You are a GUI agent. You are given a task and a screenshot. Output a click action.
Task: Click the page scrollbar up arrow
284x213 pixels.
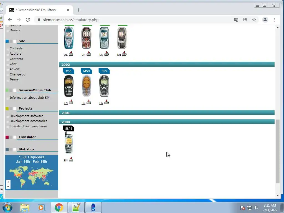coord(278,27)
